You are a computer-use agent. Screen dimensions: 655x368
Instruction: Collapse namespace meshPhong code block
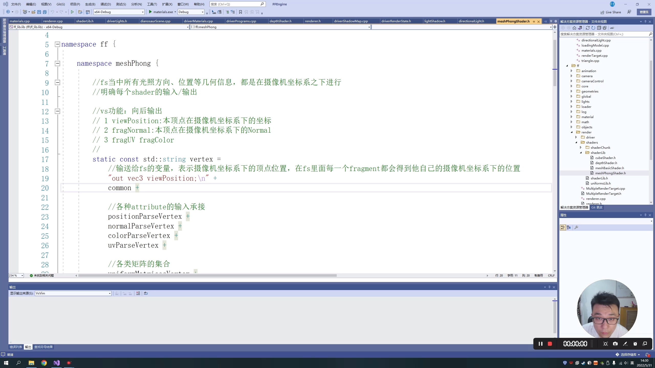click(58, 63)
